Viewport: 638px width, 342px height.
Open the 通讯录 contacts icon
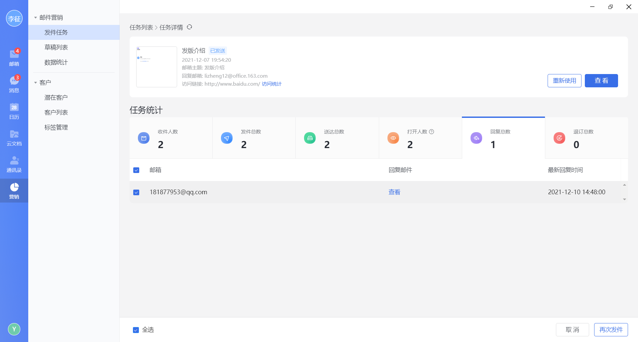[x=14, y=164]
